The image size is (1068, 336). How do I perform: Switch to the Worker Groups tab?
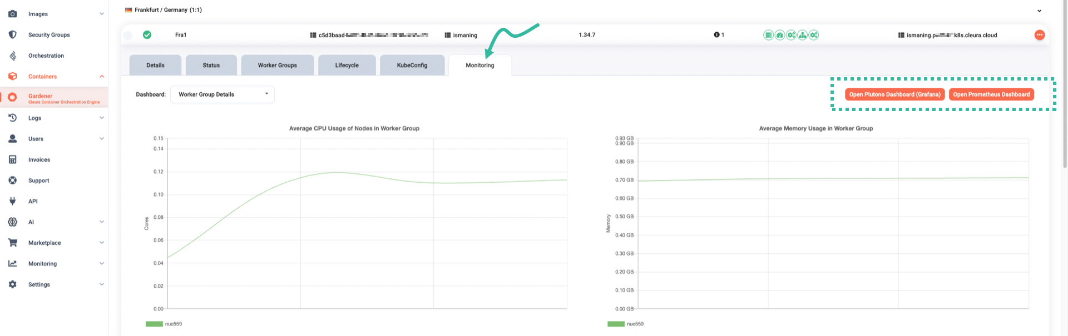click(x=278, y=65)
